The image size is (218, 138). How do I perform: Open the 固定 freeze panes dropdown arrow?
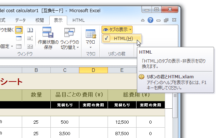click(x=12, y=46)
